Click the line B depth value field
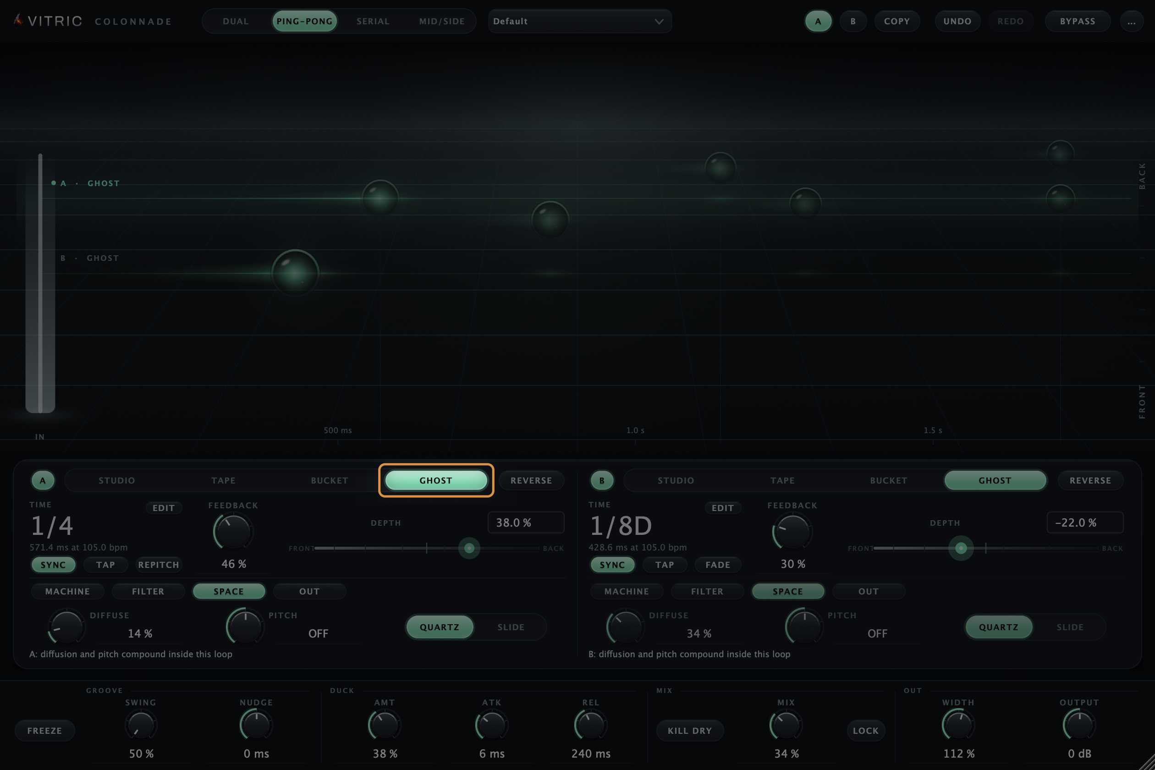Screen dimensions: 1155x770 [x=1085, y=522]
